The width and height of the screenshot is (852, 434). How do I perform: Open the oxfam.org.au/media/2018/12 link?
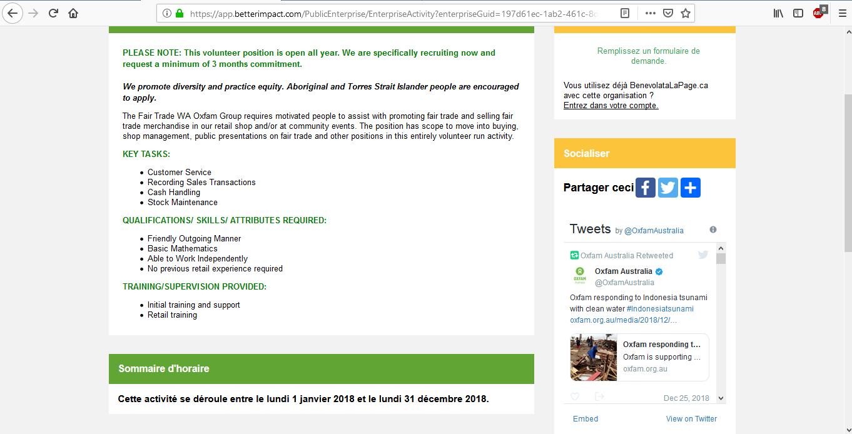[x=623, y=320]
